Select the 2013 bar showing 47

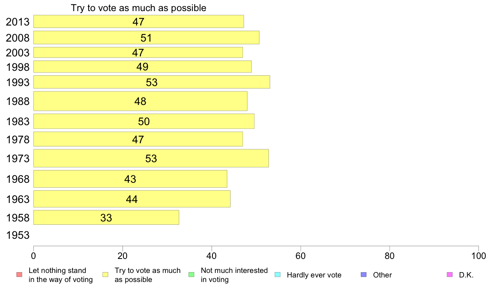coord(139,21)
